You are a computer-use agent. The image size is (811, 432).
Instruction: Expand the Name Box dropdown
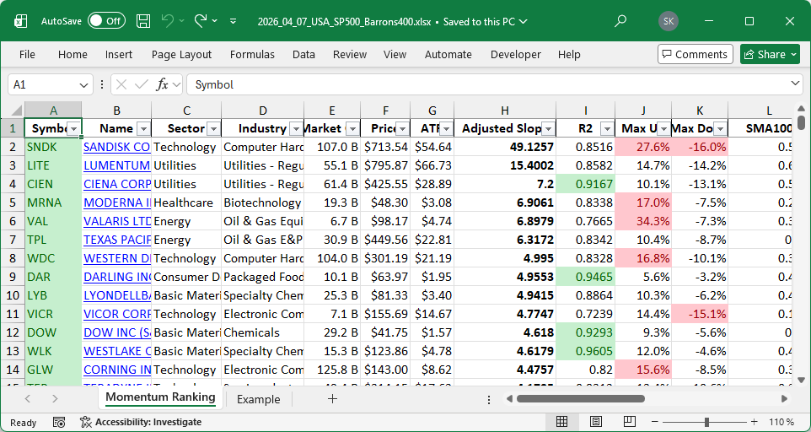[84, 84]
